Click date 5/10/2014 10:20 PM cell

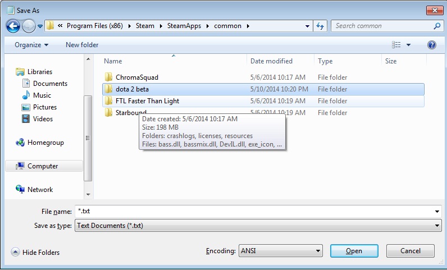(x=279, y=89)
